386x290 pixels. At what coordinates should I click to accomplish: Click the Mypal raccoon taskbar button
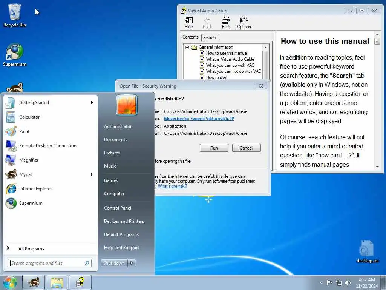click(x=34, y=282)
